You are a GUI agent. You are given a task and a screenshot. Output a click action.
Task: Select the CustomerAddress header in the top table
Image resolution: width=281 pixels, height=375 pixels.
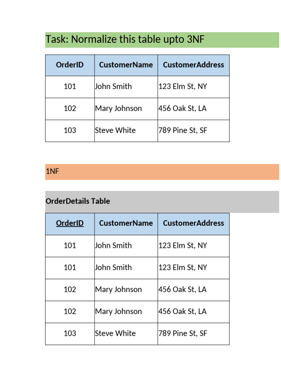194,65
